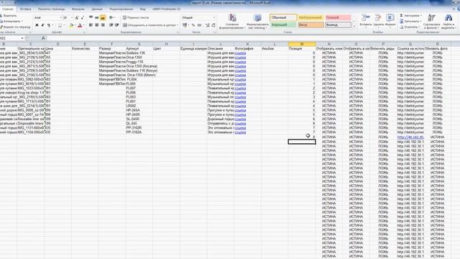
Task: Open Format as Table (Форматировать как таблицу)
Action: (257, 22)
